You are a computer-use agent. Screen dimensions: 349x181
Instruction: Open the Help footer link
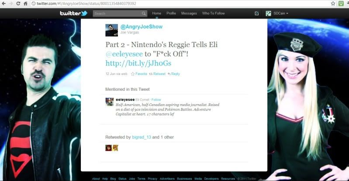[105, 178]
